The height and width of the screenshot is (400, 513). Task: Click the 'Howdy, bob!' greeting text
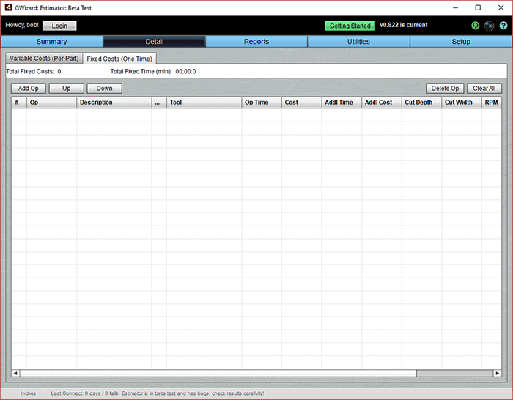pyautogui.click(x=22, y=25)
